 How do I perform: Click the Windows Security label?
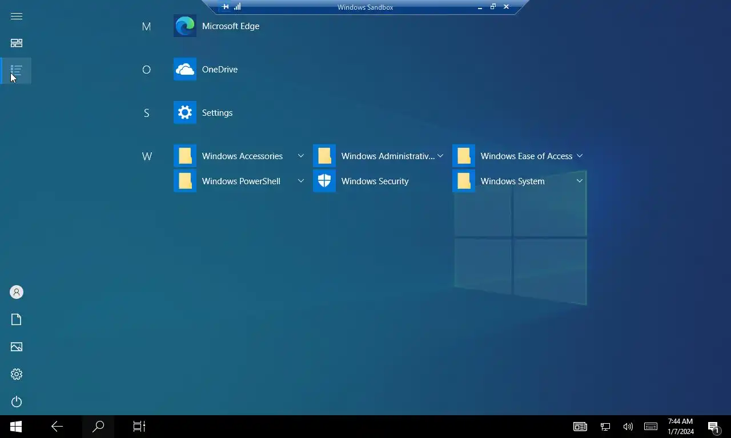point(375,181)
